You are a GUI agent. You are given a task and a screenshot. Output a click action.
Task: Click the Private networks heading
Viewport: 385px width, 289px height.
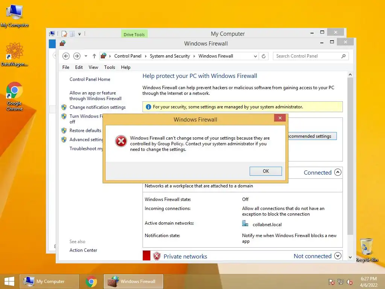pos(185,256)
